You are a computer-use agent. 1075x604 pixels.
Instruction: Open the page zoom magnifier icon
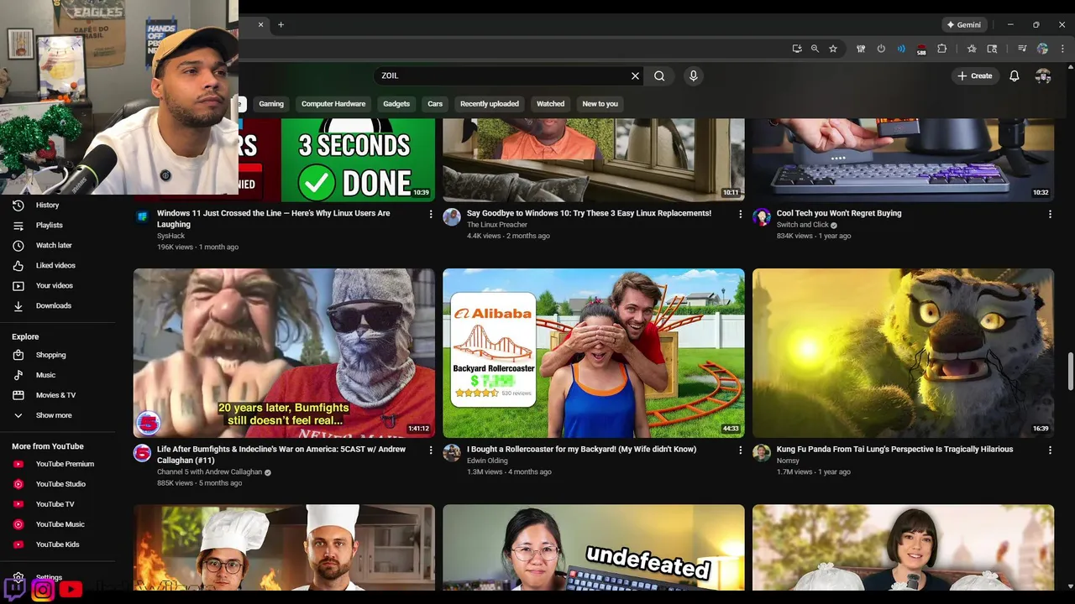(815, 49)
